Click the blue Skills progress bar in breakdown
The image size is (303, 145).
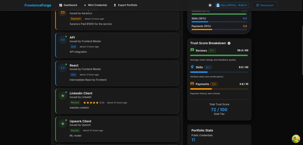click(219, 72)
